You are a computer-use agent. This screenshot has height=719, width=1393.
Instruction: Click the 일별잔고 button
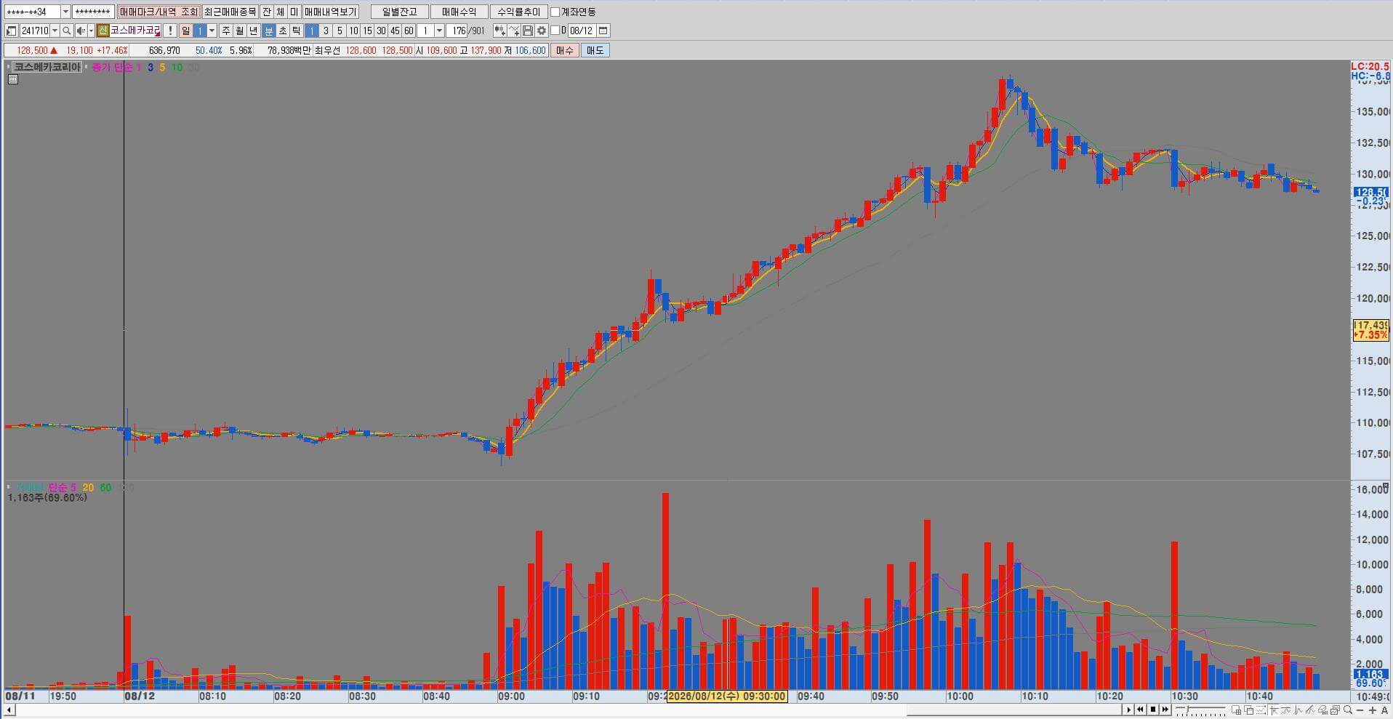tap(399, 12)
